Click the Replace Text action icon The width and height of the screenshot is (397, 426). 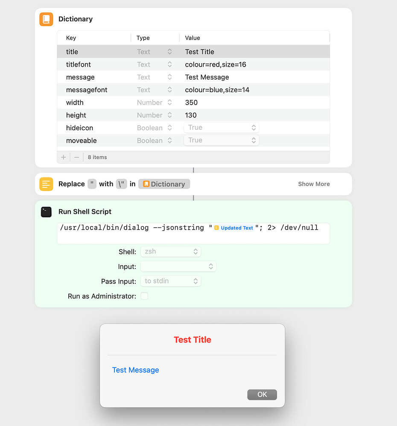coord(46,184)
